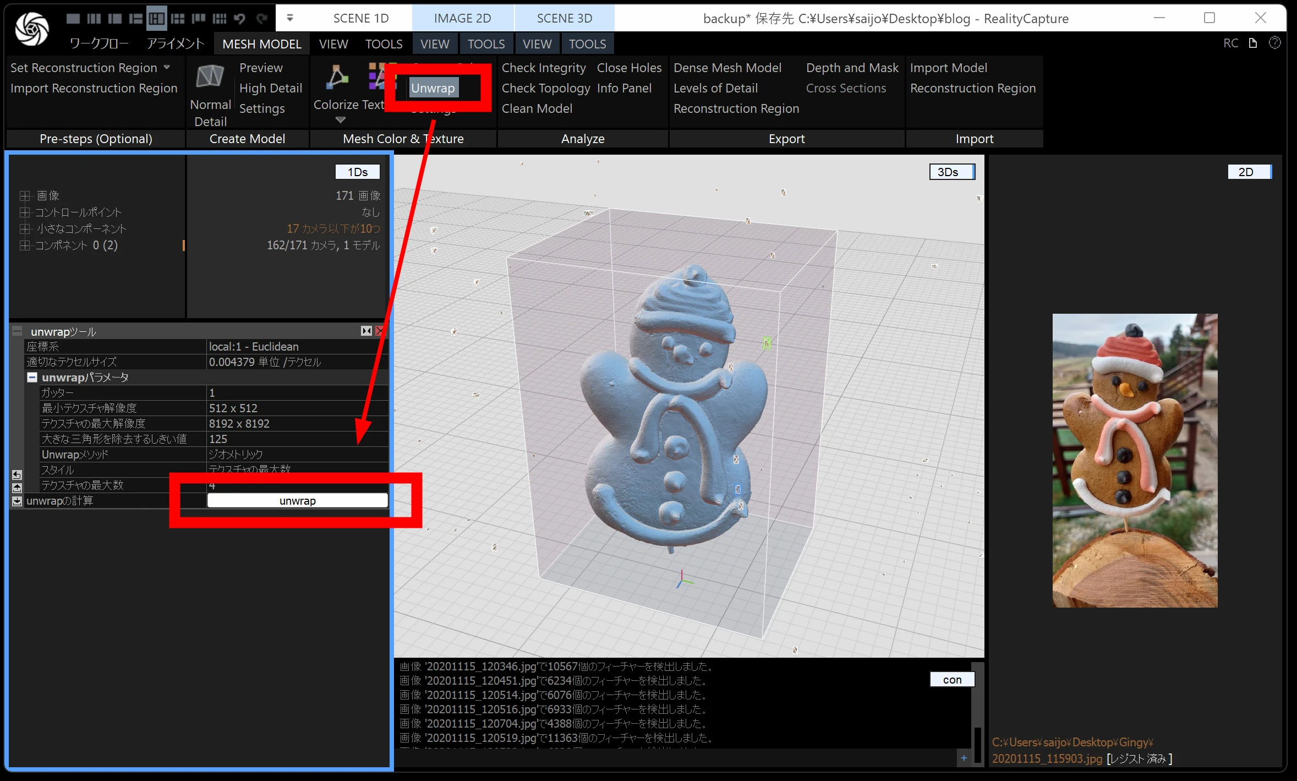Expand the 画像 tree node

tap(24, 195)
